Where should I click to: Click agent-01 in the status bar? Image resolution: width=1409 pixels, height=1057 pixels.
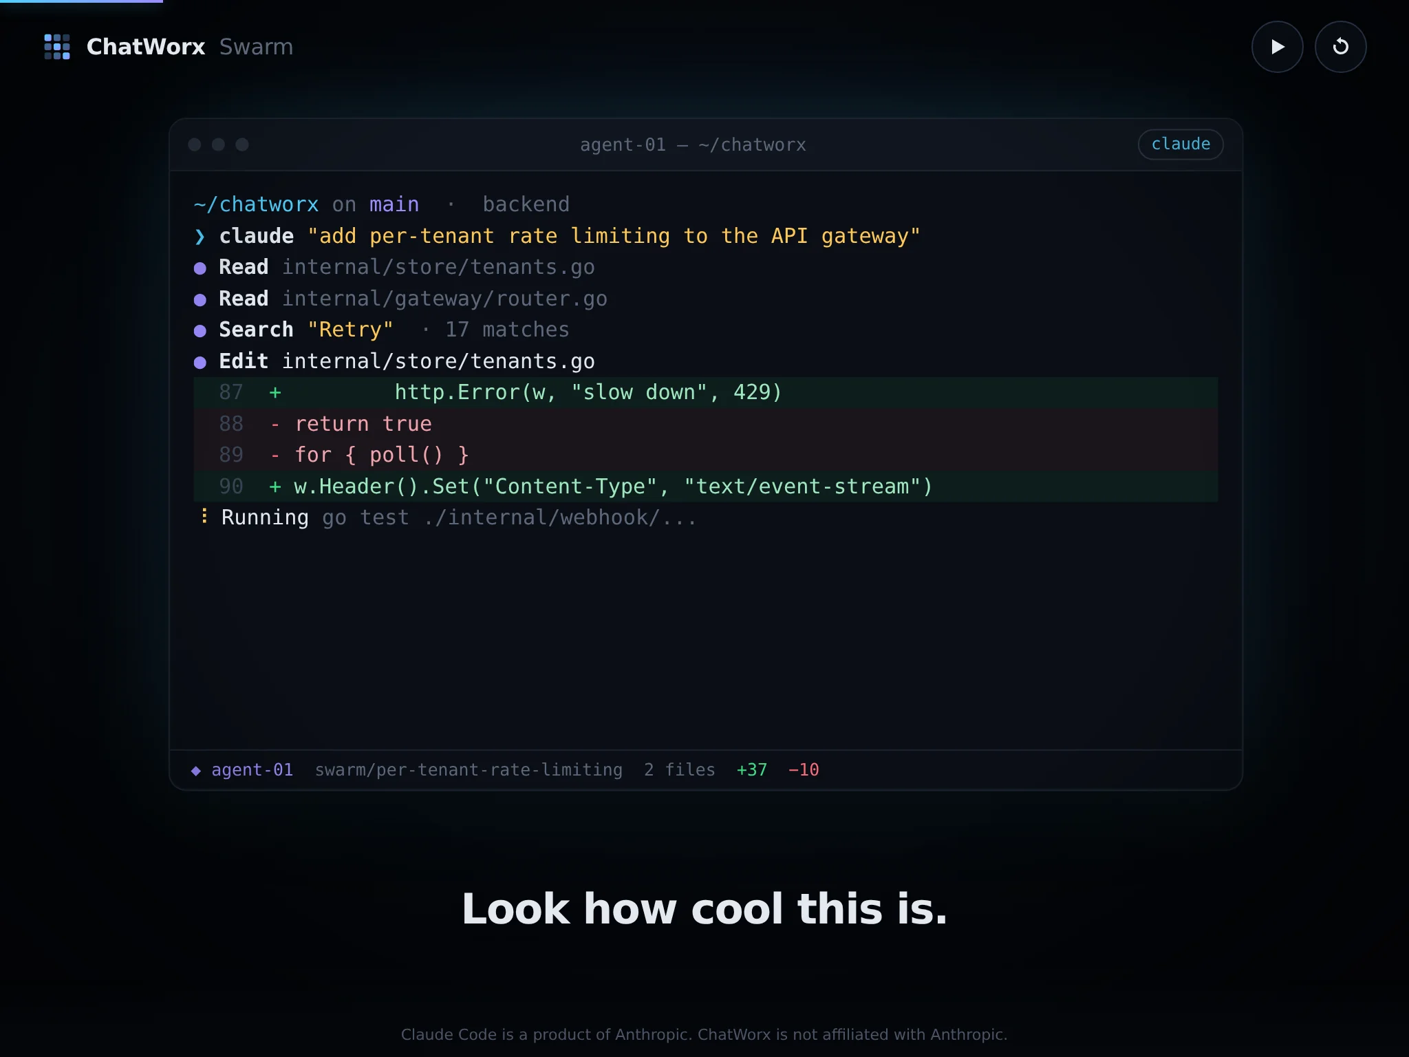coord(252,770)
